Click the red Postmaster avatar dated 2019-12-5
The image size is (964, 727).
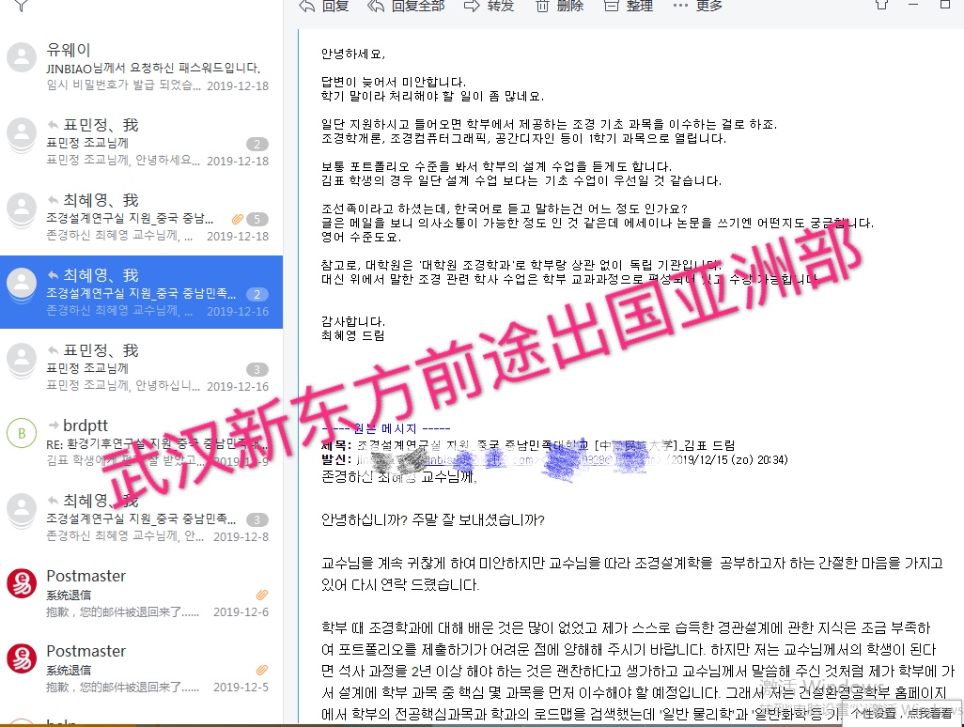coord(22,658)
